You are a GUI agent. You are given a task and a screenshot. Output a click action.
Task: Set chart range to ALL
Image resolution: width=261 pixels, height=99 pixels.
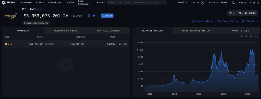(256, 36)
